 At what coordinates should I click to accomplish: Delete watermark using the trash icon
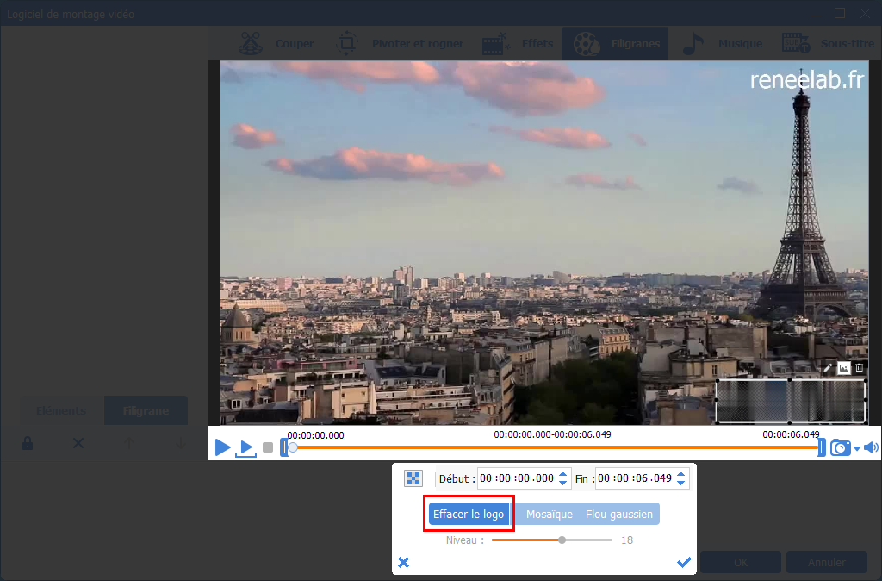pos(859,368)
